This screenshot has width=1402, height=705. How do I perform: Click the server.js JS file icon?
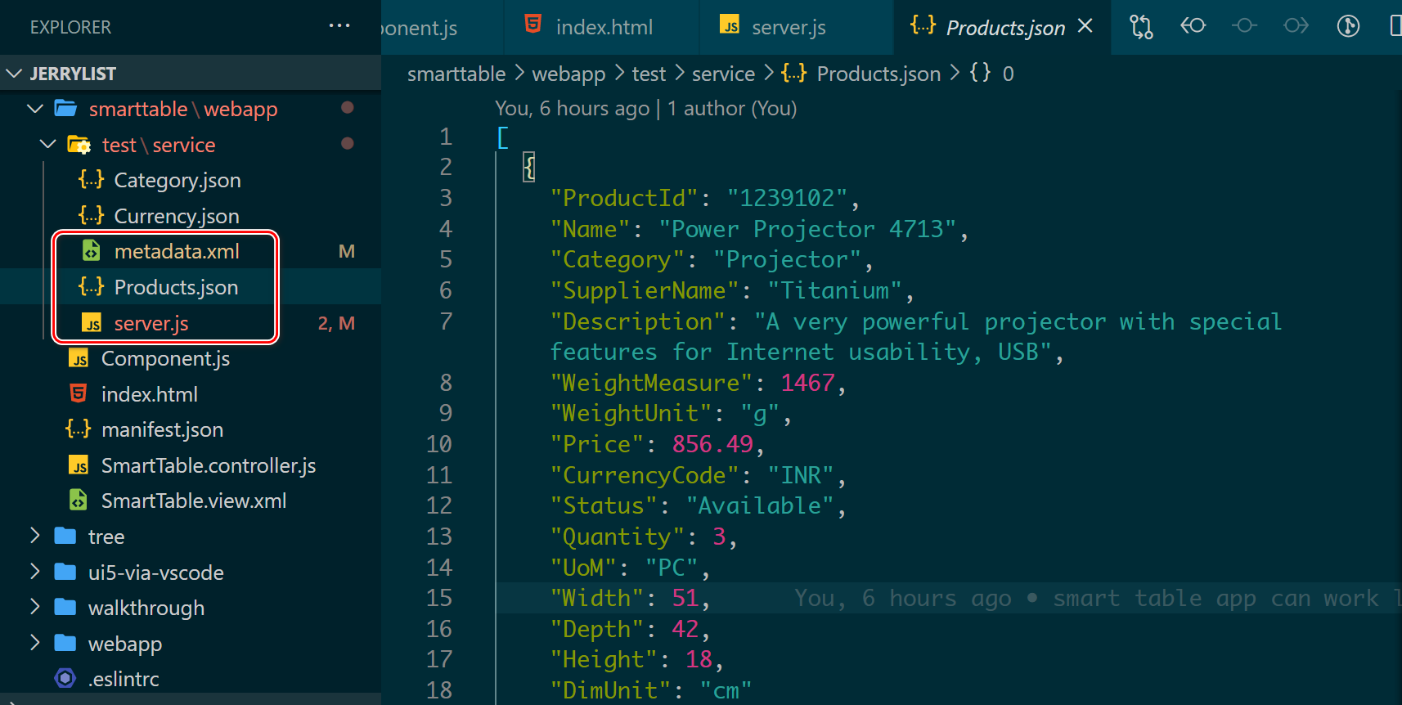click(x=92, y=323)
